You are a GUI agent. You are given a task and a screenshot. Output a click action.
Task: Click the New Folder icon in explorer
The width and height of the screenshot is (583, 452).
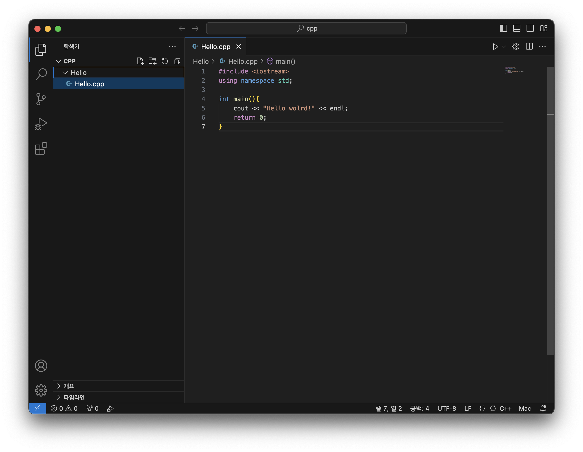[152, 61]
